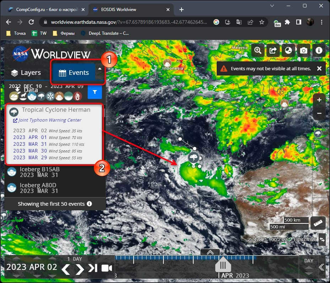The width and height of the screenshot is (330, 283).
Task: Expand the timeline with the double chevron
Action: pyautogui.click(x=210, y=253)
